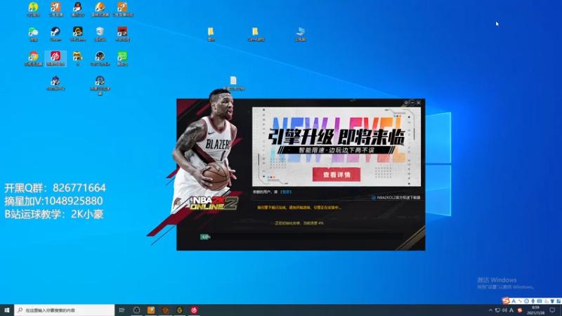Image resolution: width=562 pixels, height=316 pixels.
Task: Open the launcher settings gear icon
Action: [406, 103]
